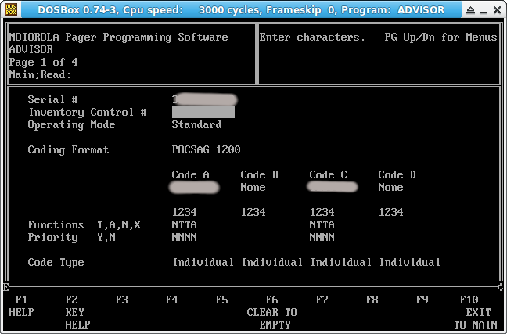This screenshot has width=507, height=334.
Task: Click the 'Priority Y,N' row label
Action: (72, 237)
